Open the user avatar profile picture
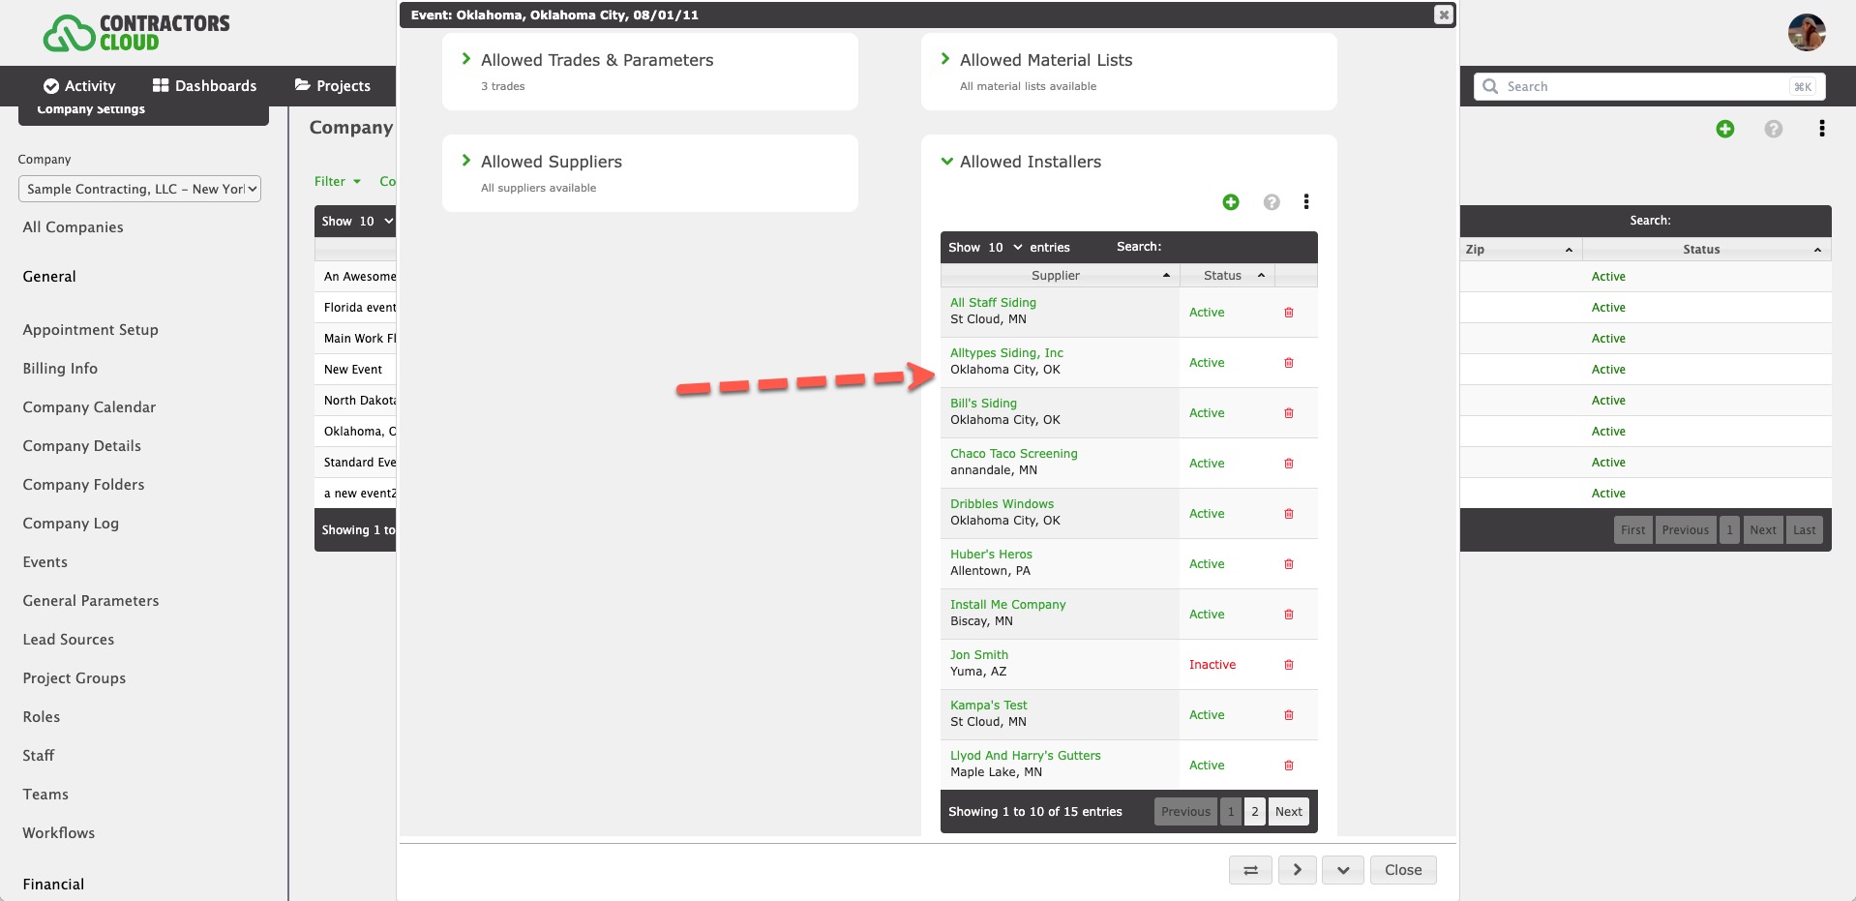Image resolution: width=1856 pixels, height=901 pixels. (1807, 32)
